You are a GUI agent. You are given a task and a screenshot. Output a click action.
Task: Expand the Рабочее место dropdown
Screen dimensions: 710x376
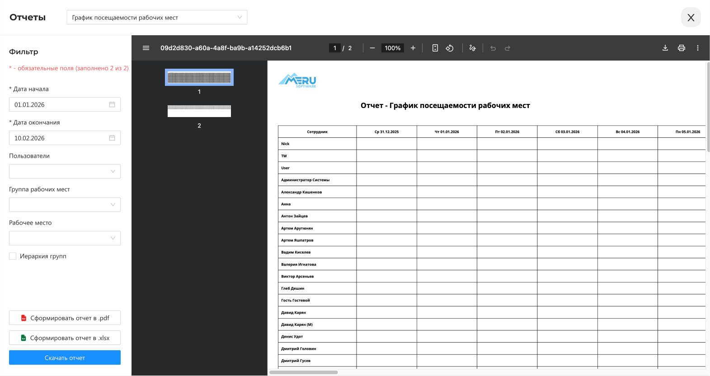coord(65,238)
